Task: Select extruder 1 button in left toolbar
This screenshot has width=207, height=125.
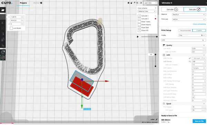Action: pos(3,52)
